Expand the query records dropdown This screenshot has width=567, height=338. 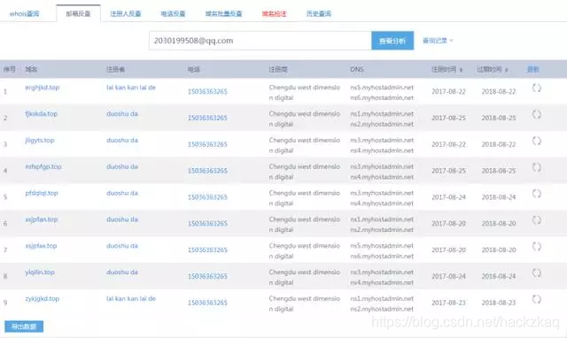[438, 41]
